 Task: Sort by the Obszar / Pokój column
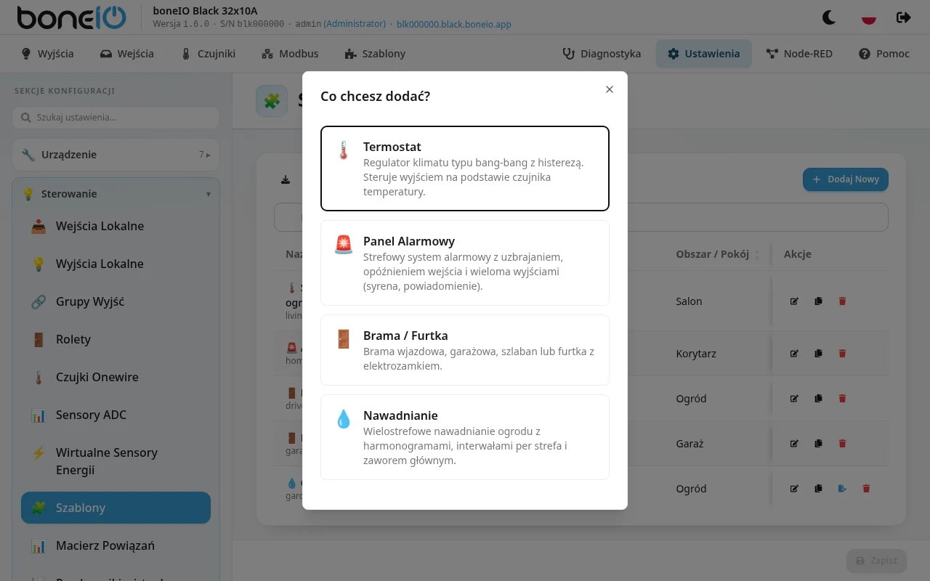point(717,254)
